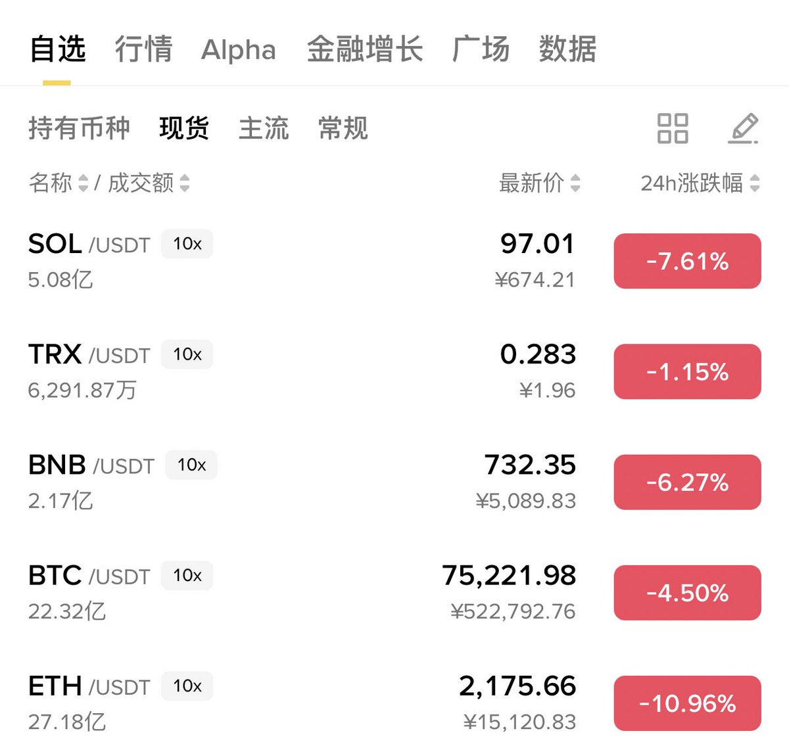Sort by name using 名称 arrows

[83, 183]
